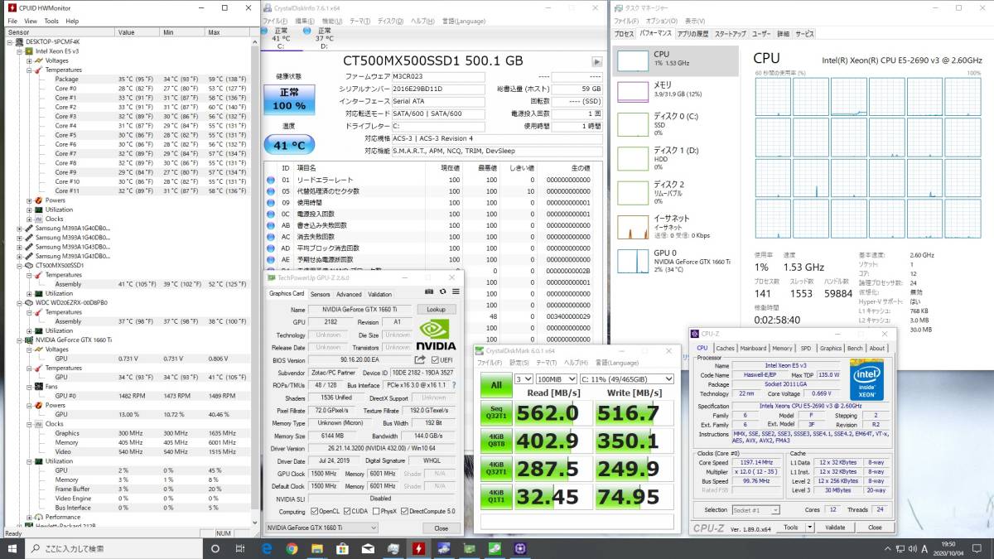Click the CPU-Z Tools button
Screen dimensions: 994x559
coord(791,527)
